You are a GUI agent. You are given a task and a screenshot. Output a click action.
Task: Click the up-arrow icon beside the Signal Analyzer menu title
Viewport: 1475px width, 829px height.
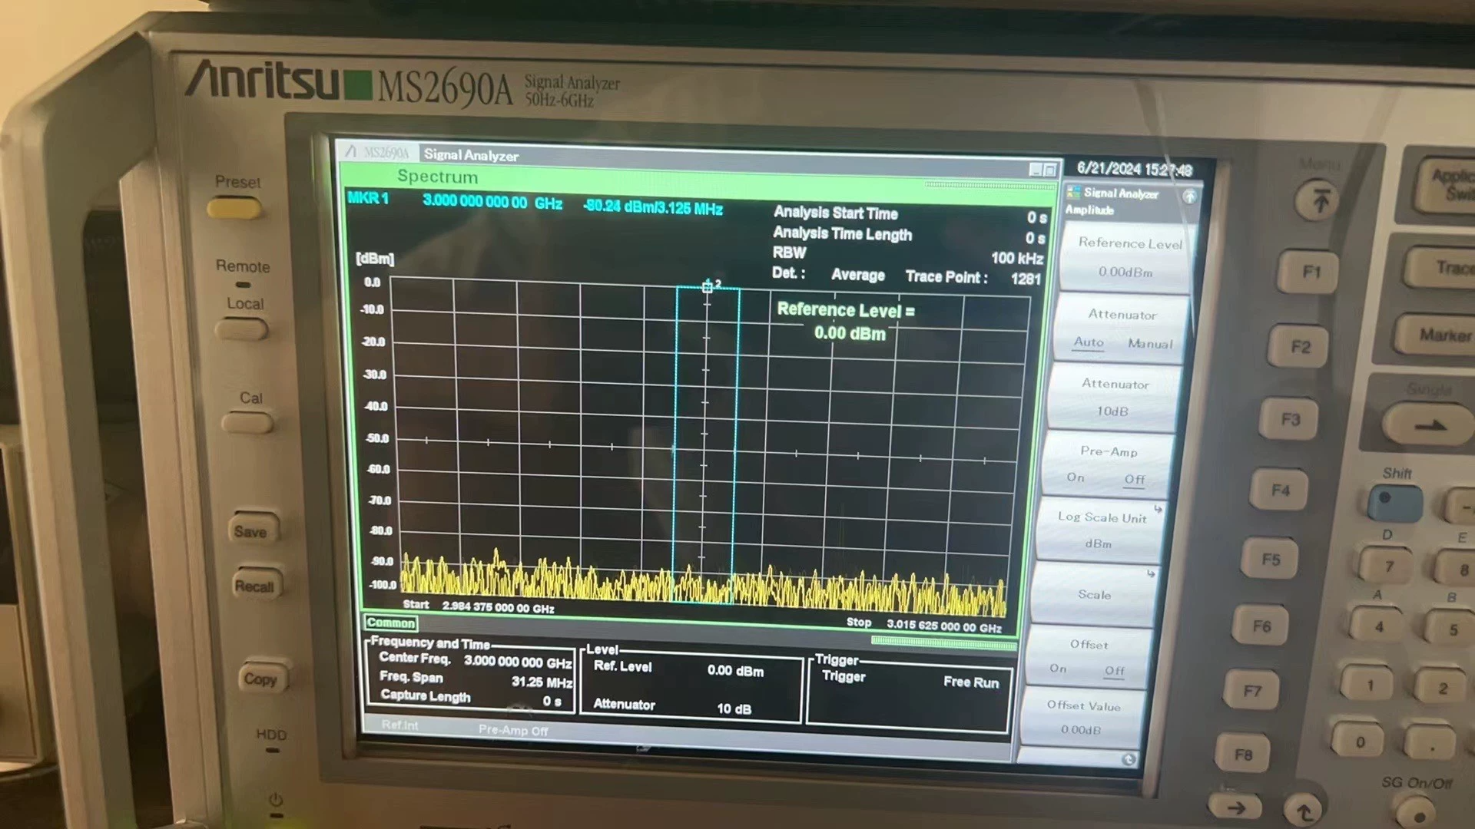[1190, 197]
